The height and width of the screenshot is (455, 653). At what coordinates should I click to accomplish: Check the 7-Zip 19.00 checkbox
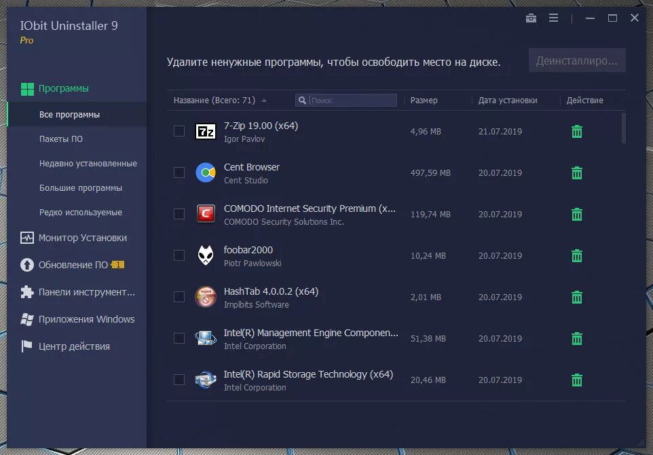tap(179, 131)
